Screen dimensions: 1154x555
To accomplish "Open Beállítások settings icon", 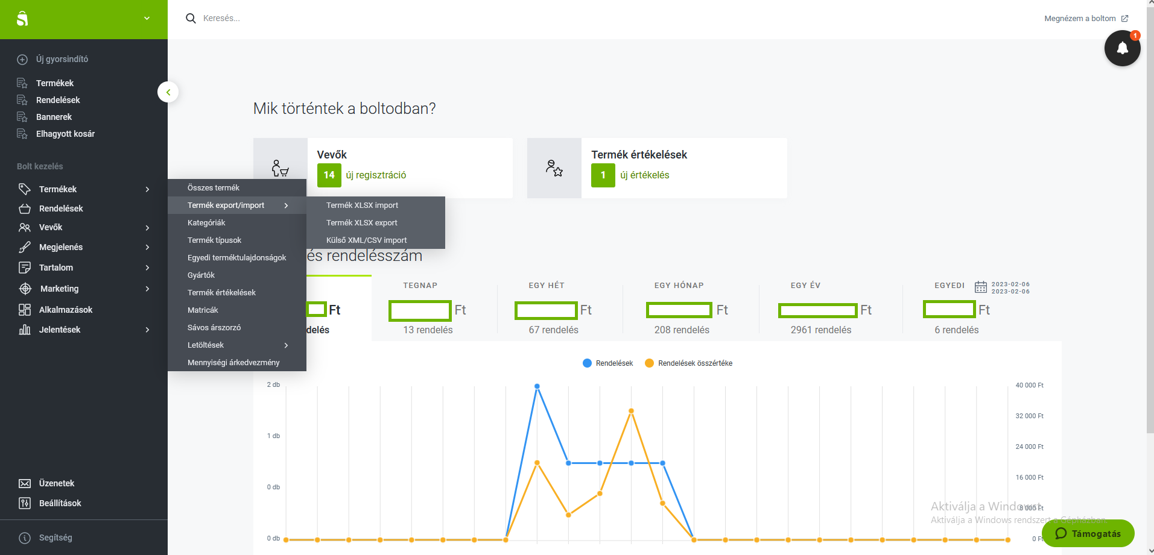I will (25, 503).
